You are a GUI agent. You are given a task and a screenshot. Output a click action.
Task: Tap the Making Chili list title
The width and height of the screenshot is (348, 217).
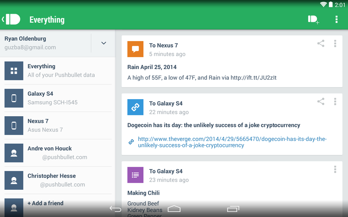tap(143, 193)
